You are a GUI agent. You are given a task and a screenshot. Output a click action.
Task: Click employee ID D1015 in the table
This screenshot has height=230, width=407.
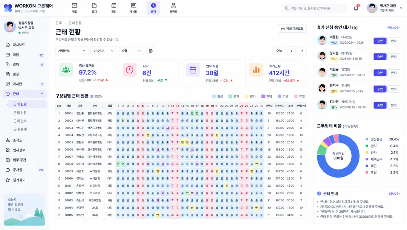tap(69, 215)
